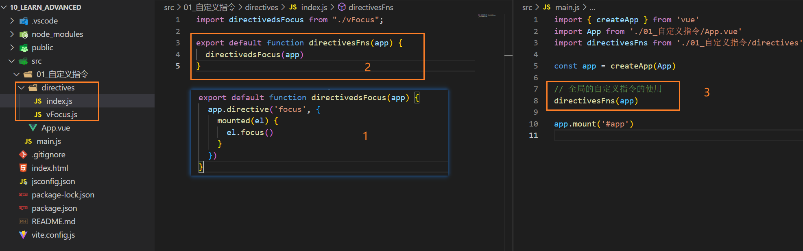Viewport: 803px width, 251px height.
Task: Click the el.focus() line in vFocus code
Action: point(250,133)
